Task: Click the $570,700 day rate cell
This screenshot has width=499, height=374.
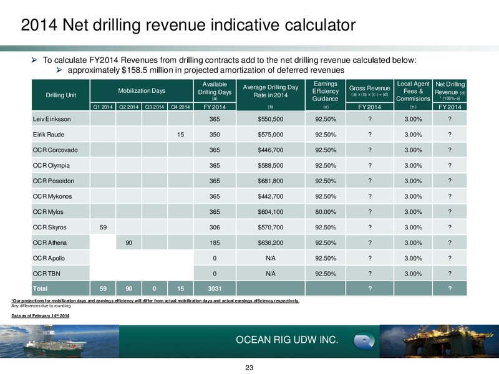Action: click(x=271, y=227)
